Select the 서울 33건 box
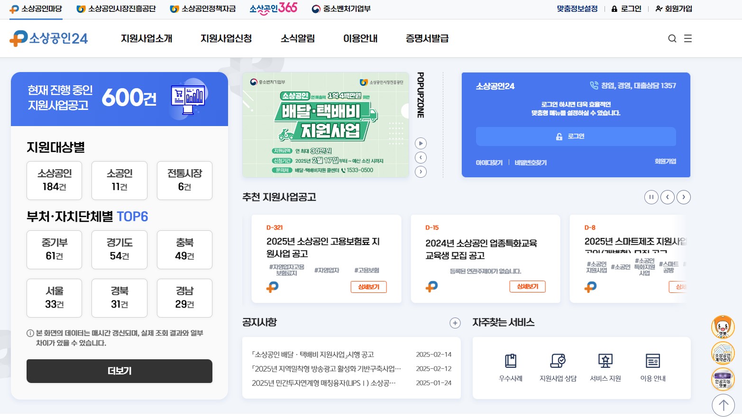 (x=55, y=298)
